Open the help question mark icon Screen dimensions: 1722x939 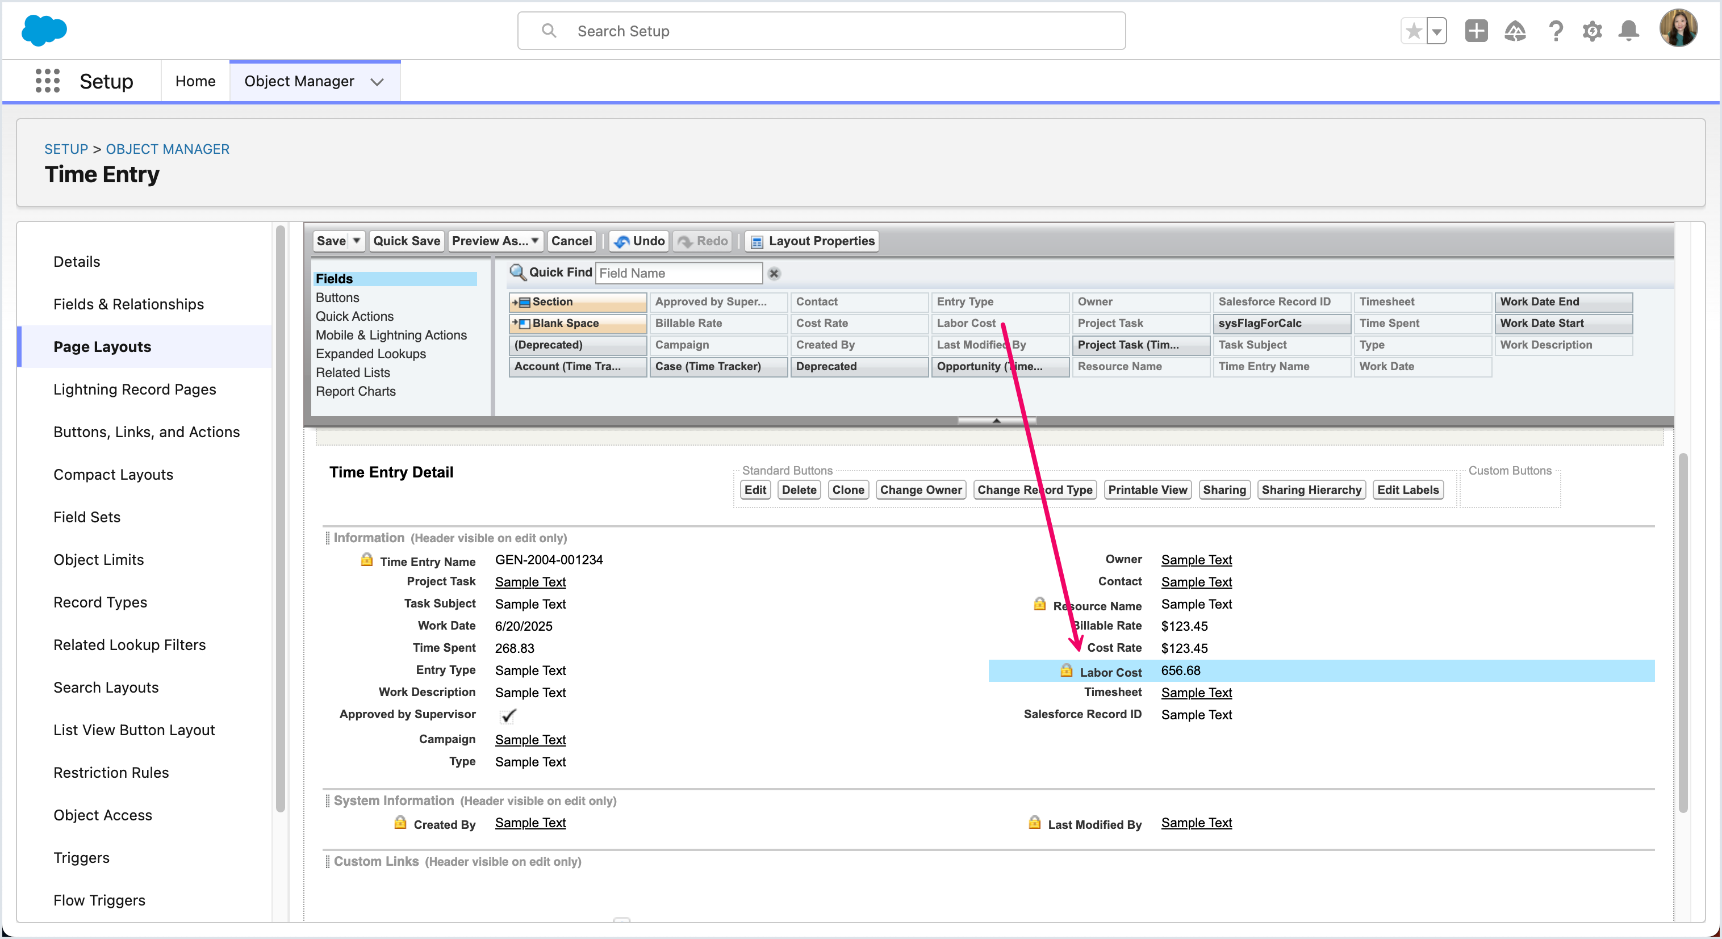click(1556, 31)
